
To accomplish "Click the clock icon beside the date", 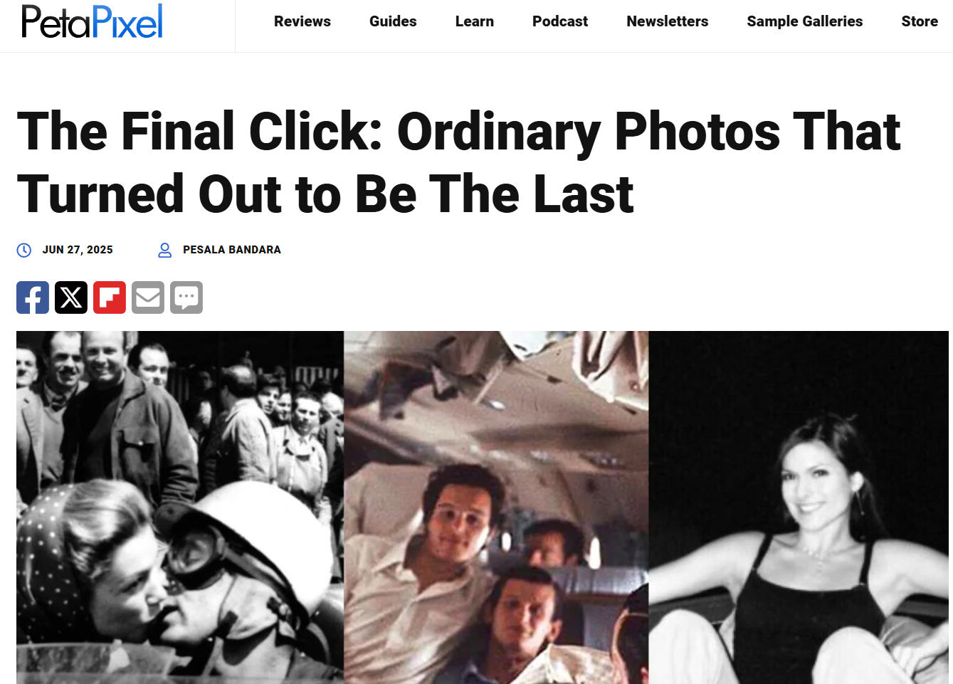I will [x=24, y=250].
